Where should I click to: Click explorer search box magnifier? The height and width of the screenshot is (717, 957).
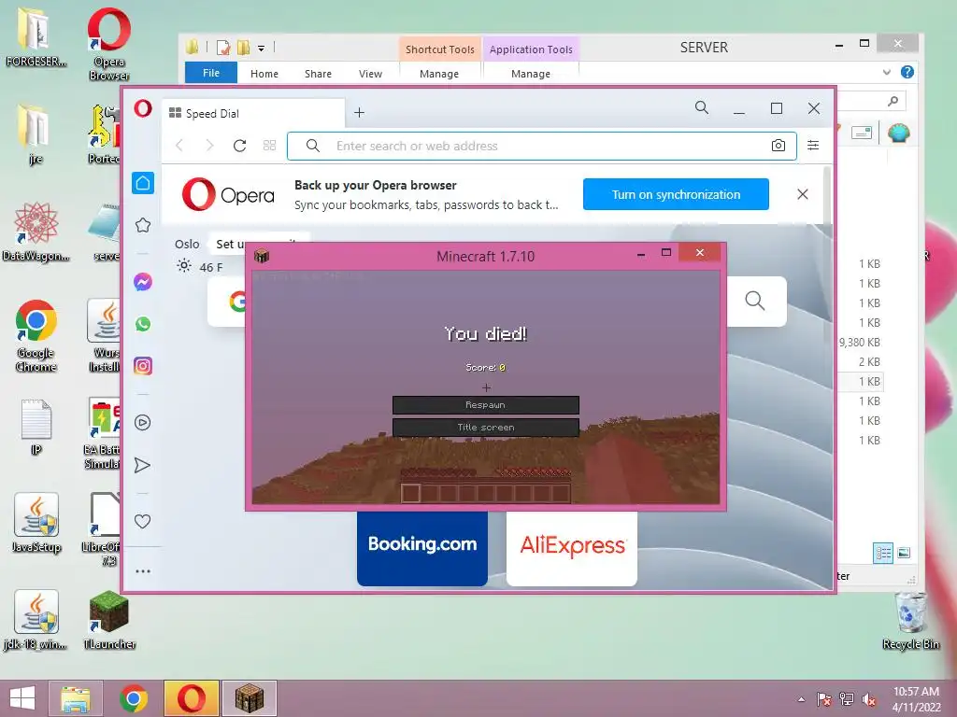893,101
